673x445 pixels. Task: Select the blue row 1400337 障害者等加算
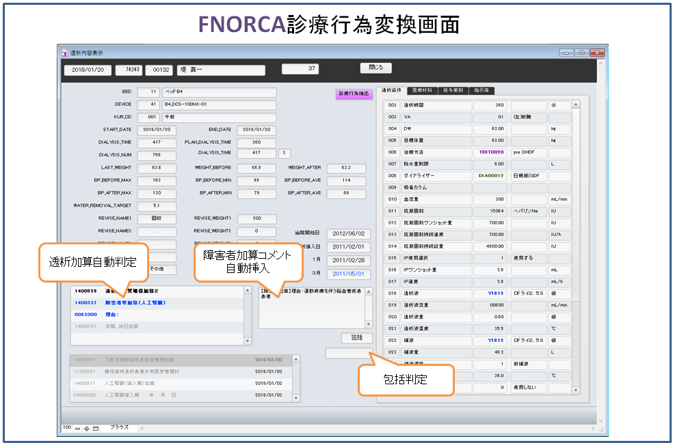[157, 303]
